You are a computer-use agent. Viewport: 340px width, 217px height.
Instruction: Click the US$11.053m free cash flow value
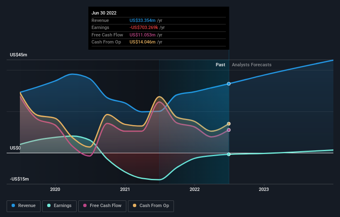[142, 35]
